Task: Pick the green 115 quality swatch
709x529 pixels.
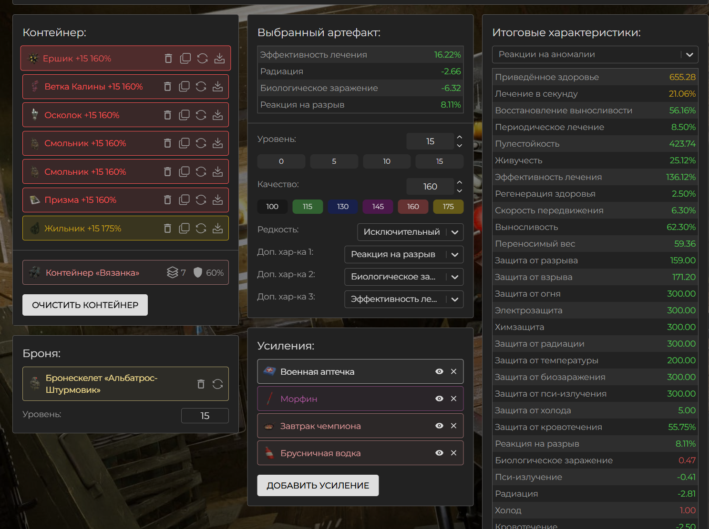Action: click(x=308, y=207)
